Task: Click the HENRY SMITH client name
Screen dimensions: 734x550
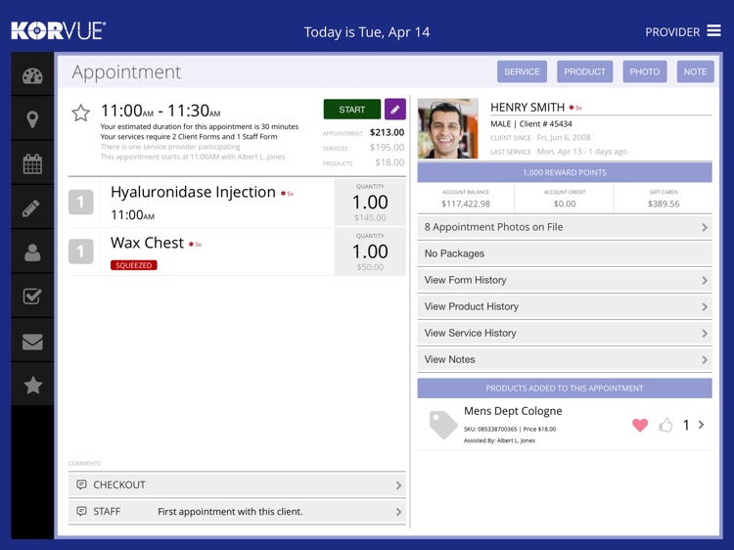Action: [x=528, y=108]
